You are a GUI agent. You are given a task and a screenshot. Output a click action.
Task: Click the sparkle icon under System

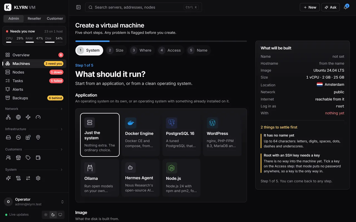pos(8,178)
